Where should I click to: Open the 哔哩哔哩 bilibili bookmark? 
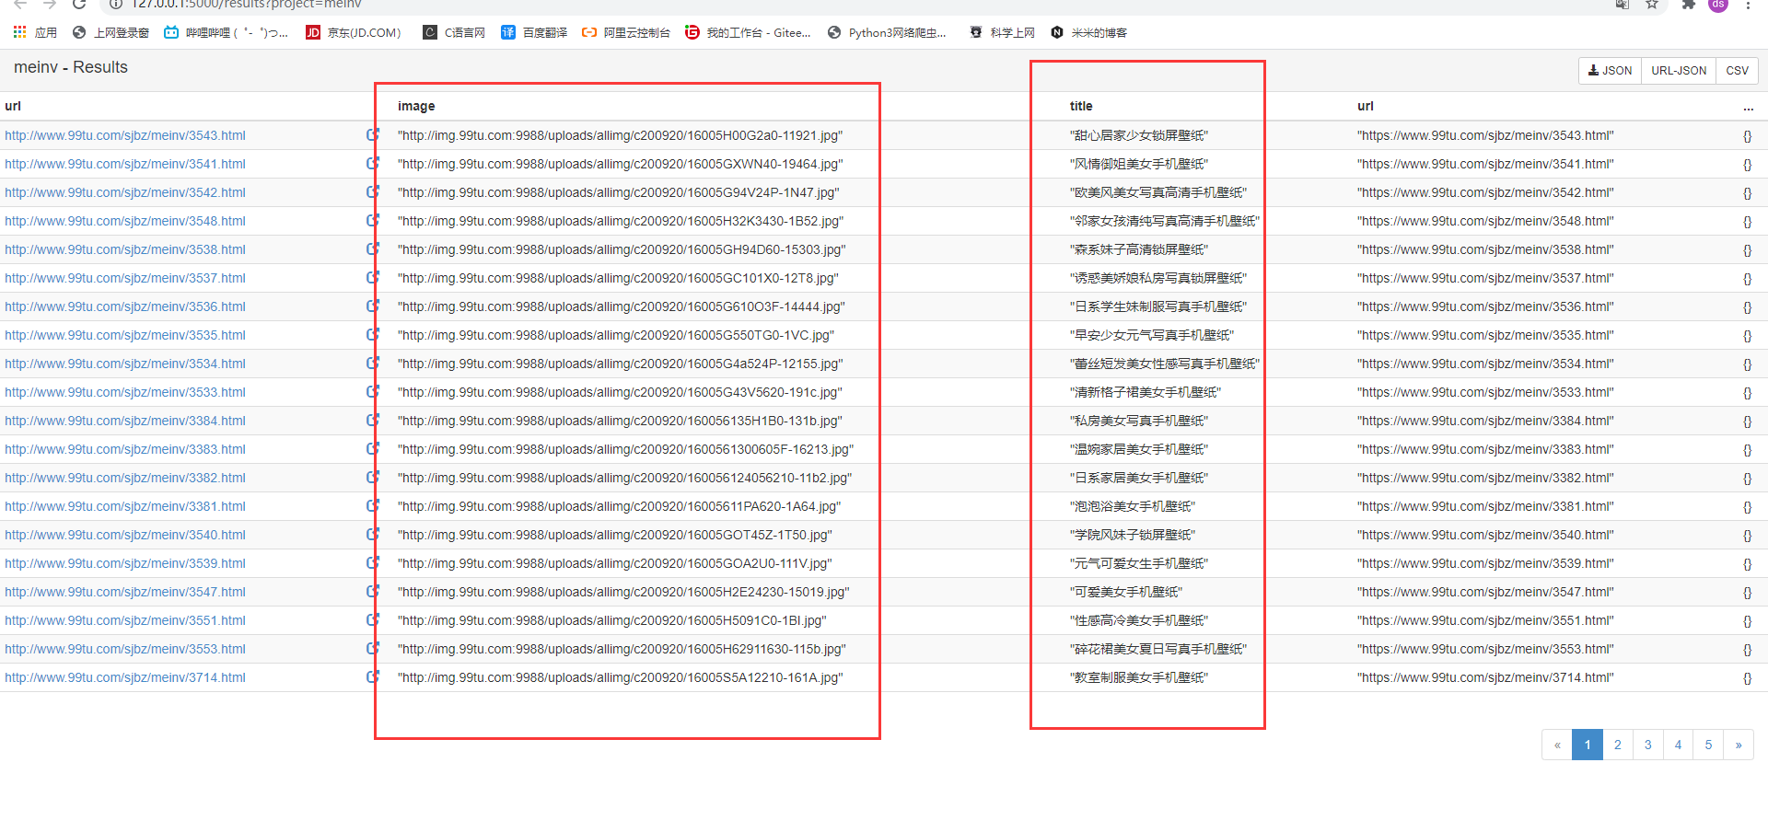226,32
